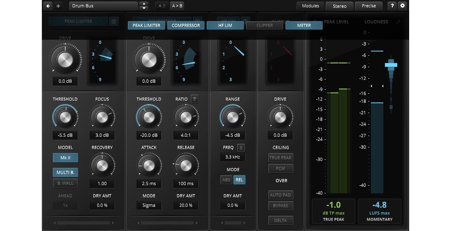This screenshot has height=231, width=451.
Task: Open the Mk II model selector
Action: (65, 158)
